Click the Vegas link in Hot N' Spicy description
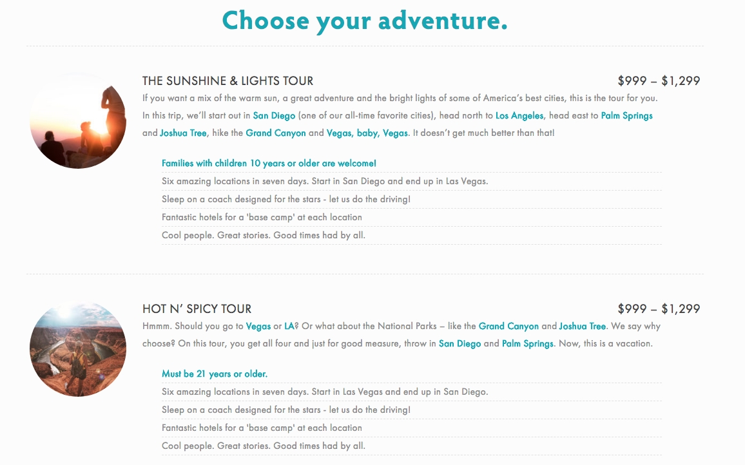Image resolution: width=745 pixels, height=465 pixels. 258,327
